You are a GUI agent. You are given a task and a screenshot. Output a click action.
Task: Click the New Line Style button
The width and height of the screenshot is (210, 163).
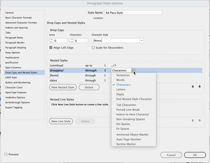[x=61, y=121]
